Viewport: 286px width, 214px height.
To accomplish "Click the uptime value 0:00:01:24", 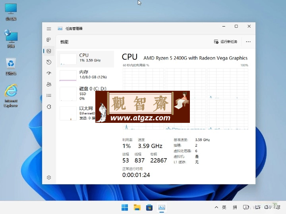I will (x=136, y=175).
